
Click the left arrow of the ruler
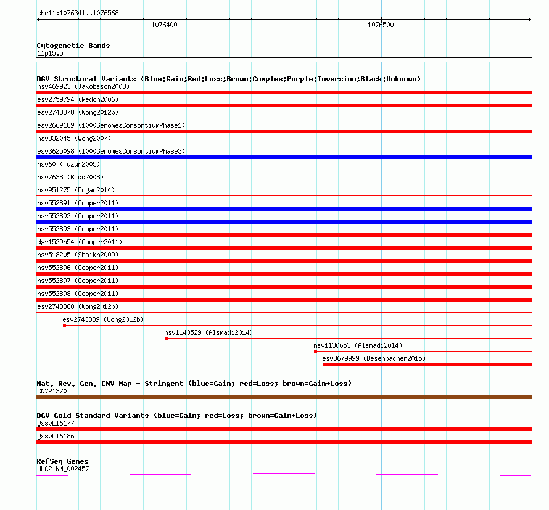tap(38, 20)
